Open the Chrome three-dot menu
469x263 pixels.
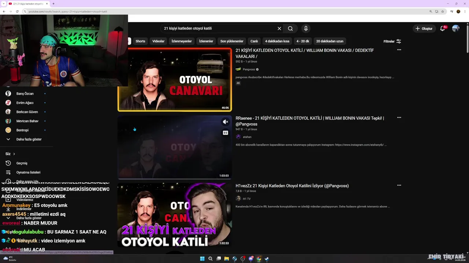pyautogui.click(x=465, y=11)
